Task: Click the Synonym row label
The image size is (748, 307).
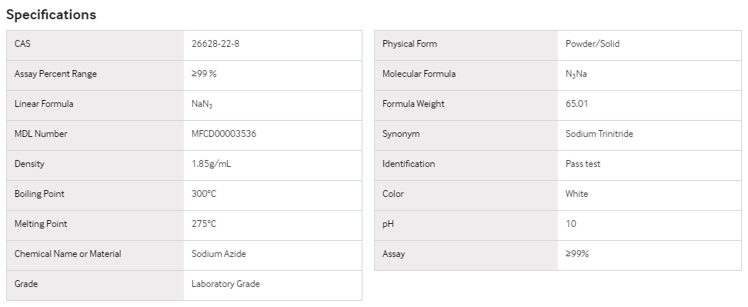Action: click(401, 134)
